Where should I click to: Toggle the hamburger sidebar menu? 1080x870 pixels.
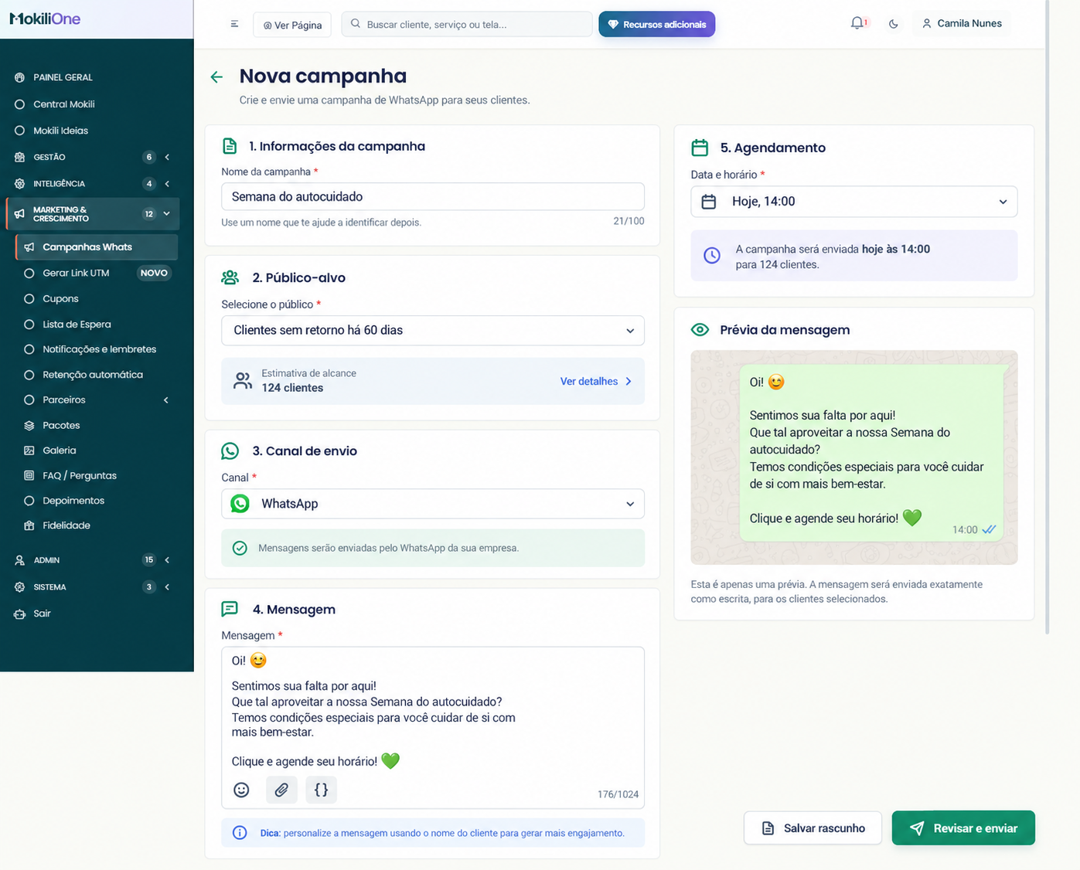pos(234,24)
